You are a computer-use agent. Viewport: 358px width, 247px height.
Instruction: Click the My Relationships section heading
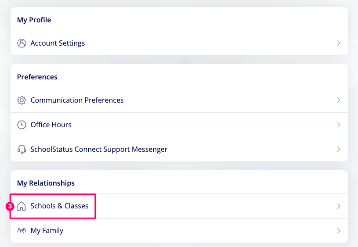tap(46, 183)
